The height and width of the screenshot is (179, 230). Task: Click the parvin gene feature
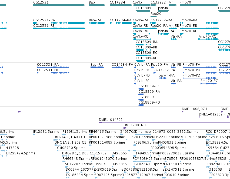click(164, 11)
